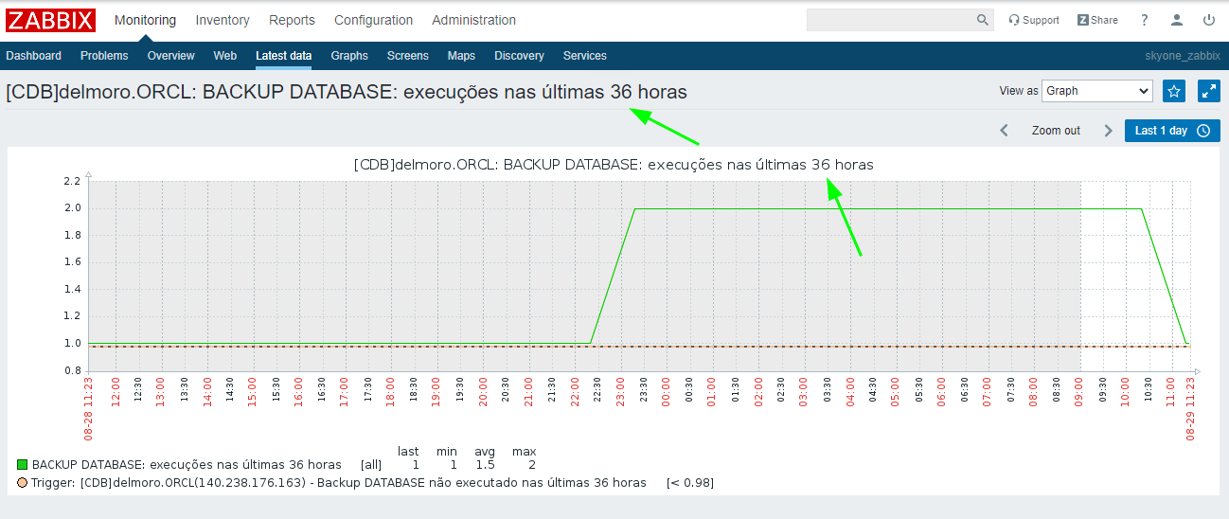Click the max value 2 in legend
This screenshot has width=1229, height=519.
click(532, 465)
